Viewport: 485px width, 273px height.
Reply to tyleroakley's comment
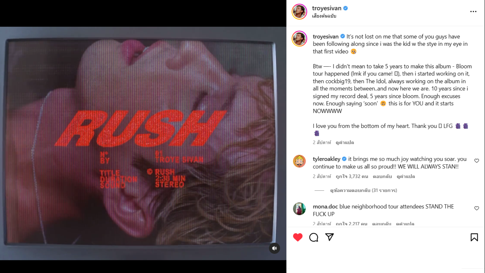point(382,176)
